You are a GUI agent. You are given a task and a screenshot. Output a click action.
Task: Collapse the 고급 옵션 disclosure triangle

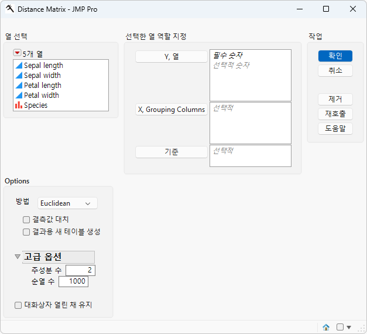18,257
